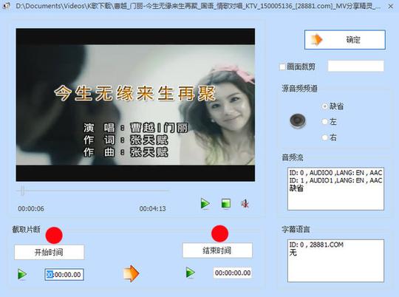Select 无 in subtitle language list

(293, 253)
